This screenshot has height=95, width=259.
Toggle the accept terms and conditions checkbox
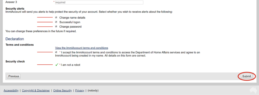pos(56,52)
